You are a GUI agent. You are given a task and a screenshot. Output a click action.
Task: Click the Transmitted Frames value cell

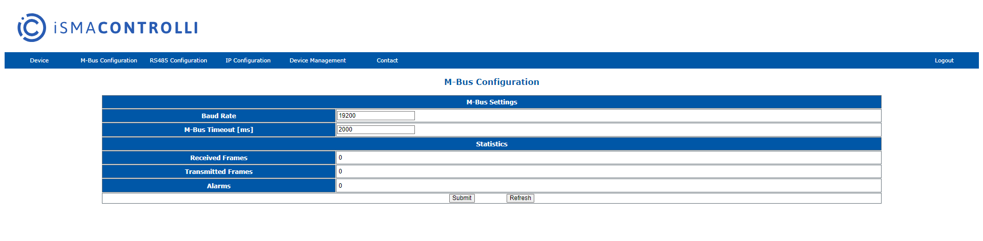click(x=609, y=171)
